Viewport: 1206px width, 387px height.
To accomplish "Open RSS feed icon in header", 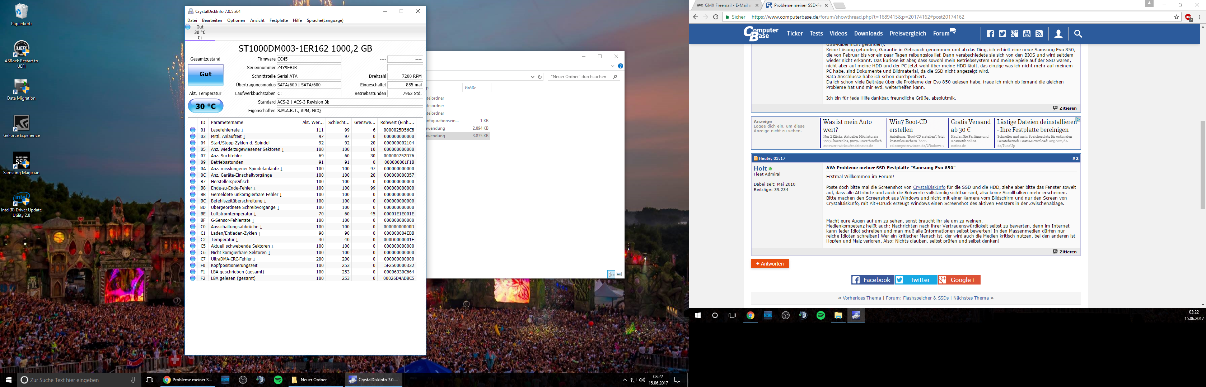I will (1039, 34).
